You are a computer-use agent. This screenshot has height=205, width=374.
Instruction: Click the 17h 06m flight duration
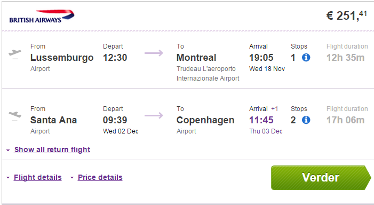[345, 120]
